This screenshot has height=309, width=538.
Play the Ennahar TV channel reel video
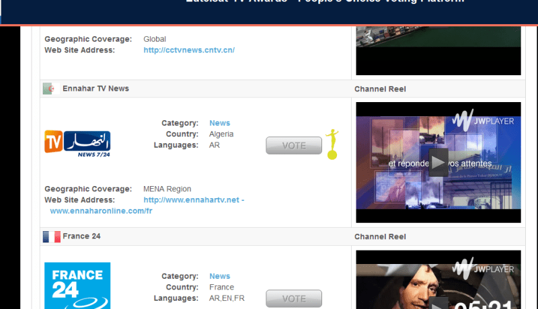click(x=438, y=163)
